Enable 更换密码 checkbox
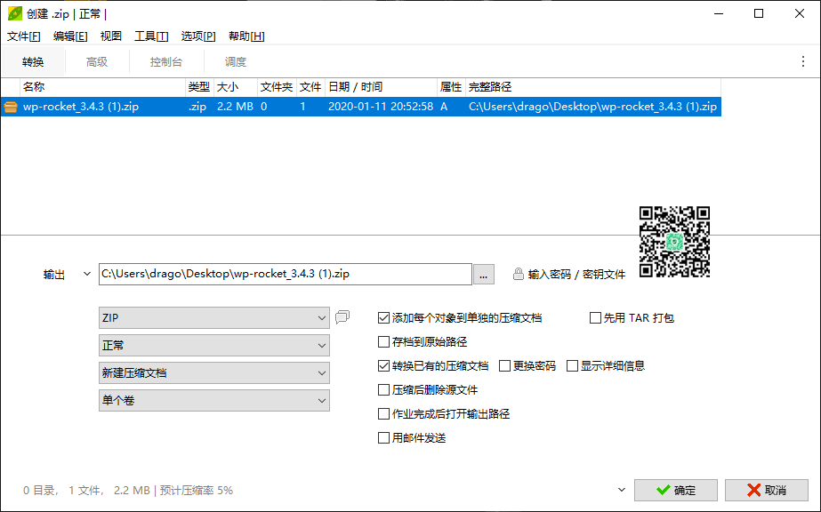 [504, 366]
